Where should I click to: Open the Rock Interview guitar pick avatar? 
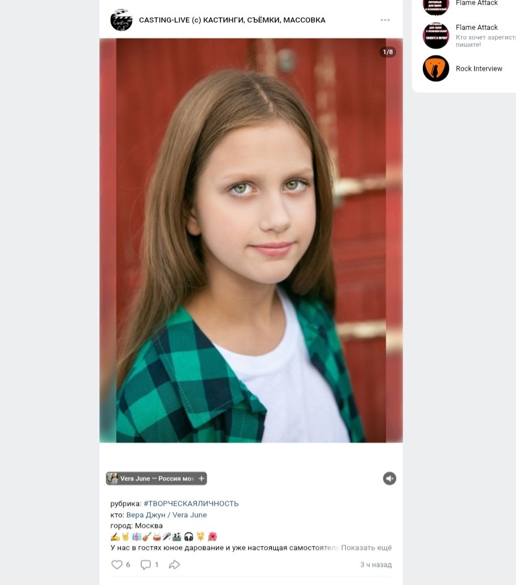click(x=435, y=68)
